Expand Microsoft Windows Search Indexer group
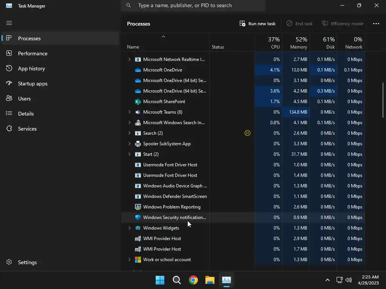This screenshot has width=386, height=289. [129, 123]
